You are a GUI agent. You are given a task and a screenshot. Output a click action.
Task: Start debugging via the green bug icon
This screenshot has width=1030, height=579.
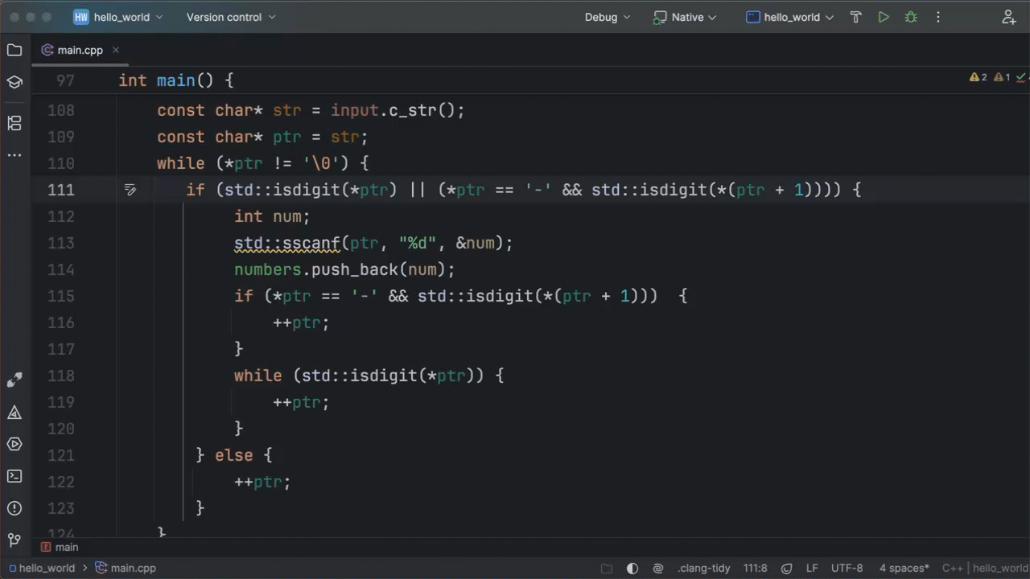[910, 17]
